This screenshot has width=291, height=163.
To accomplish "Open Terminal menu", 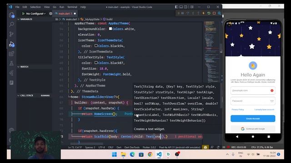I will tap(72, 7).
